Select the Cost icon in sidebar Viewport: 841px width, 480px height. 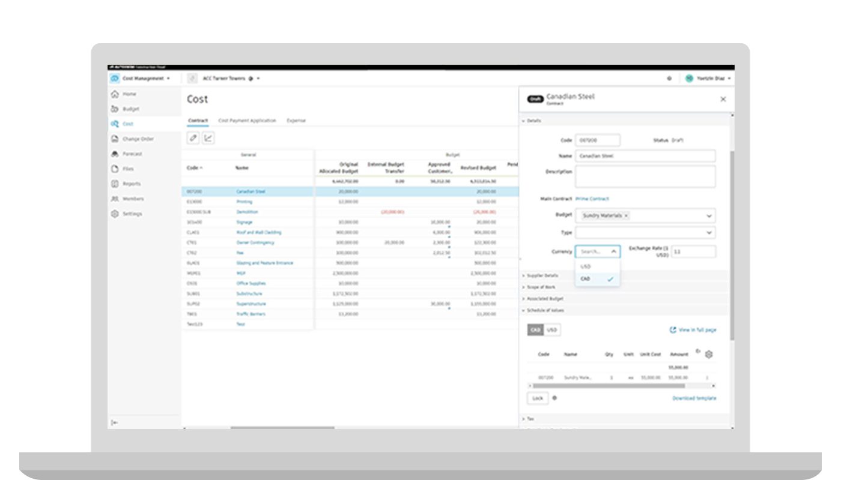coord(114,124)
